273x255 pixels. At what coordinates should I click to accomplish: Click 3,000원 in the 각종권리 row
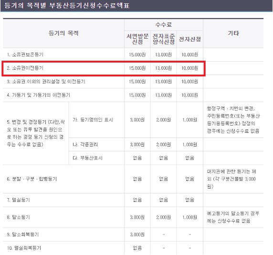(x=137, y=144)
